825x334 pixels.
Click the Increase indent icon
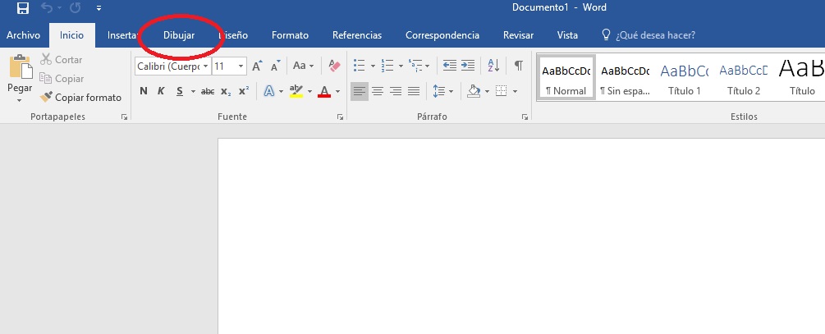[468, 66]
